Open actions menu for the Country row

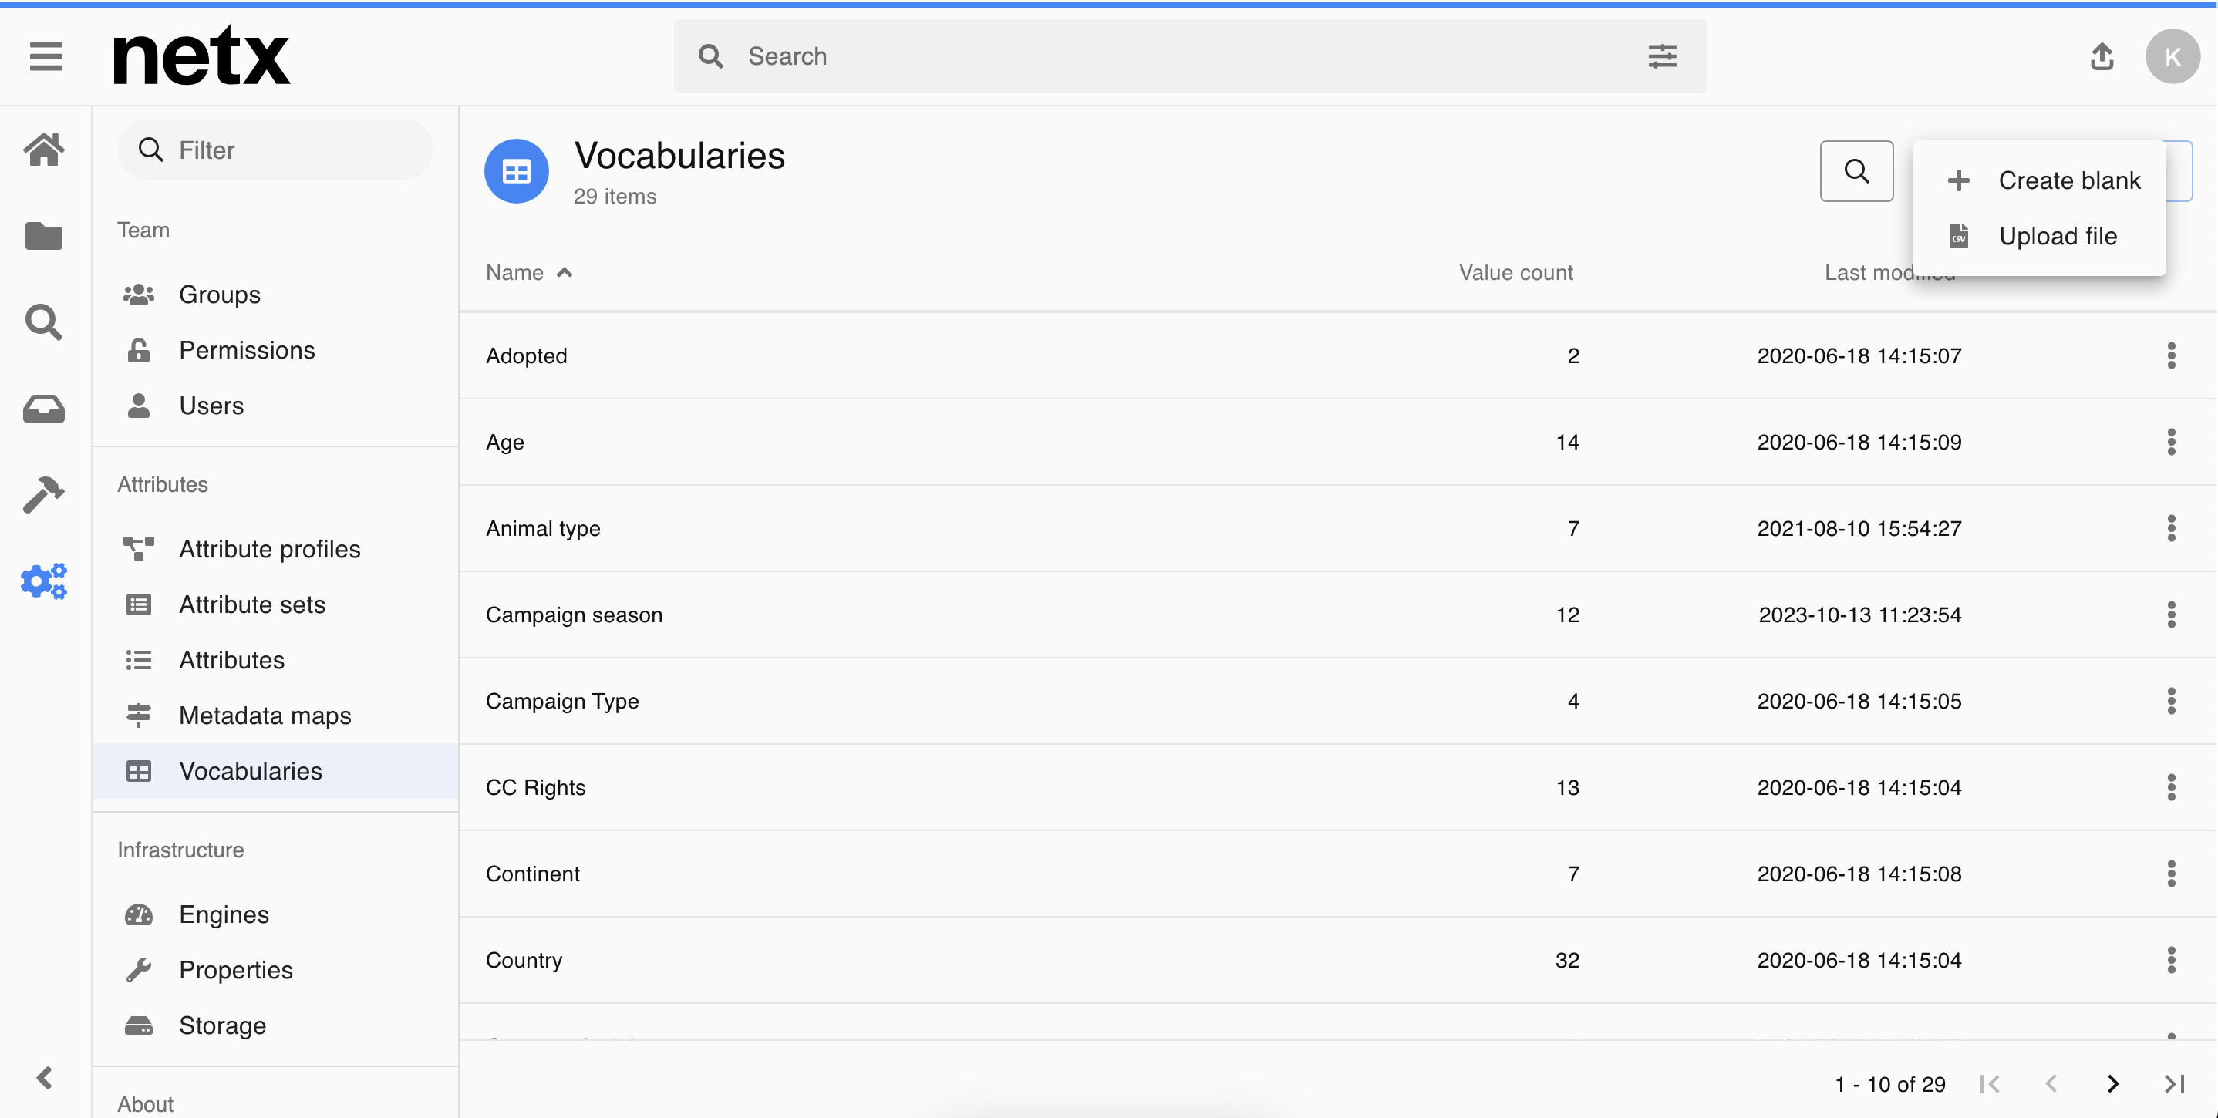2171,960
